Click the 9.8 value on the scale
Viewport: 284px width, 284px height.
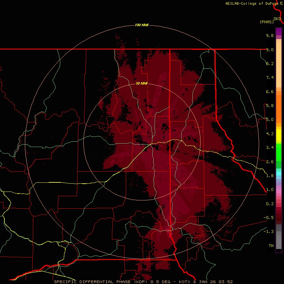pyautogui.click(x=270, y=35)
